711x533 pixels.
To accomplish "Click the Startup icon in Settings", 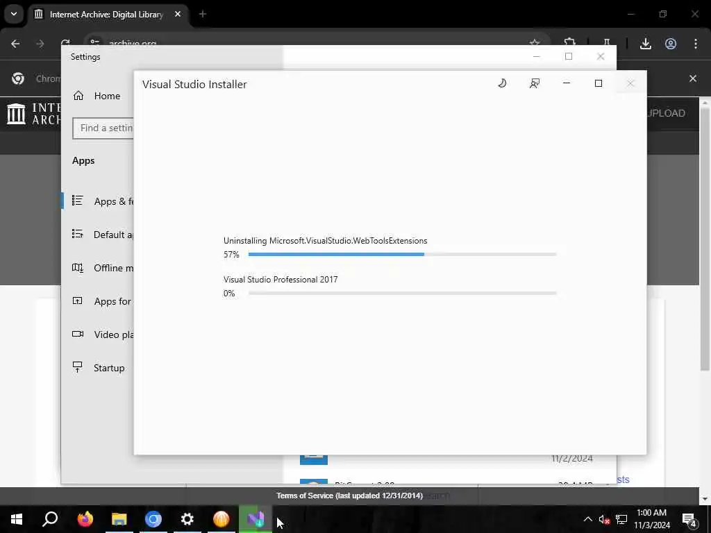I will (x=78, y=367).
